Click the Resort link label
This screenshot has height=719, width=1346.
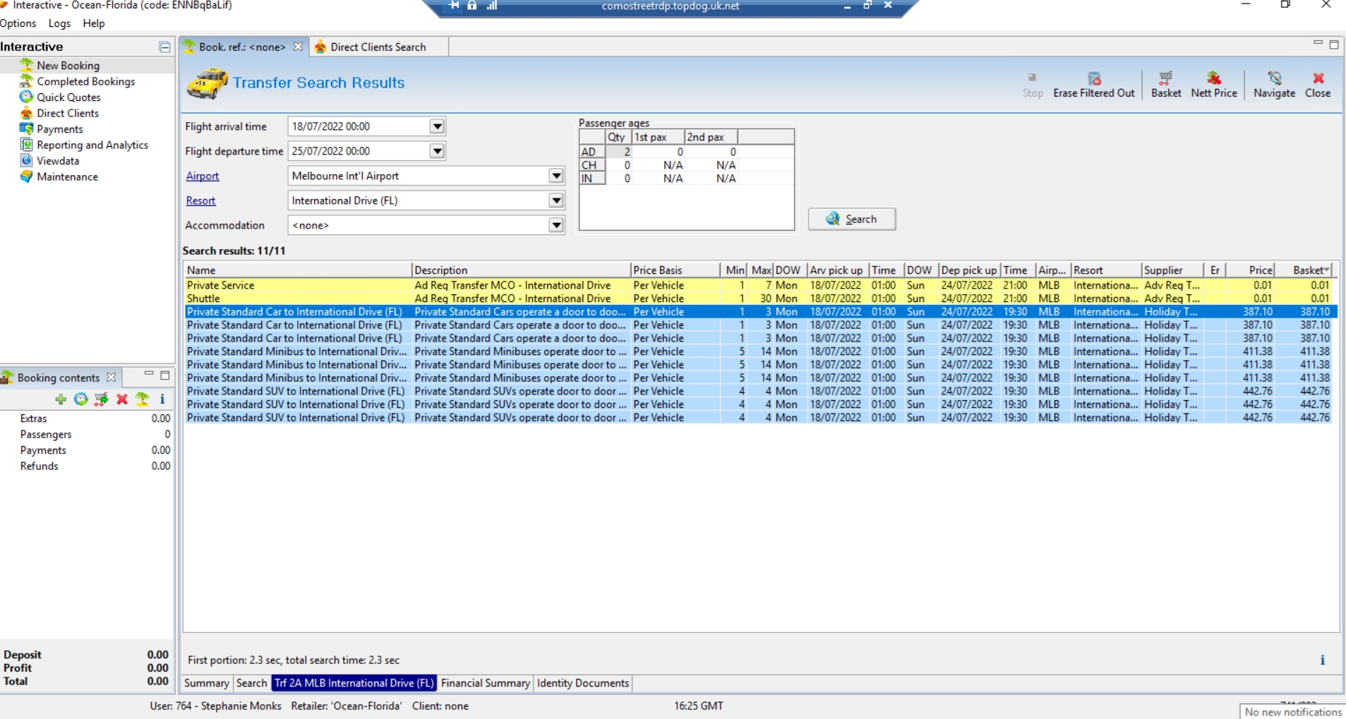200,201
